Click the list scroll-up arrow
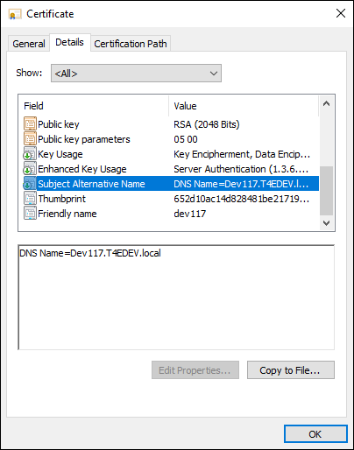The height and width of the screenshot is (450, 354). coord(327,103)
